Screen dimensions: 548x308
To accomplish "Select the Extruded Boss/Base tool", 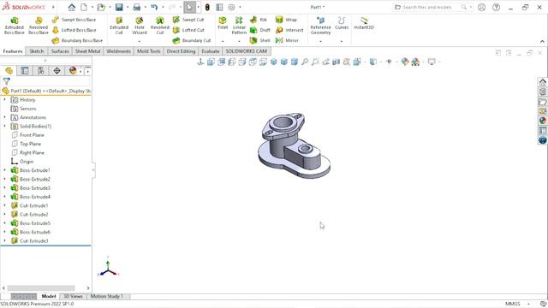I will [15, 26].
